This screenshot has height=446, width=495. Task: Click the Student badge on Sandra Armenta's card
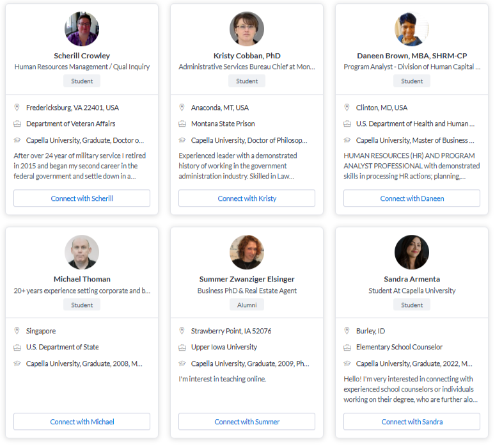pyautogui.click(x=412, y=305)
